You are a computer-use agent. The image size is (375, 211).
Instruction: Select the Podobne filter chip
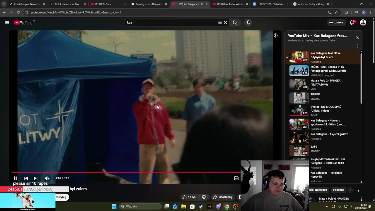[x=339, y=190]
